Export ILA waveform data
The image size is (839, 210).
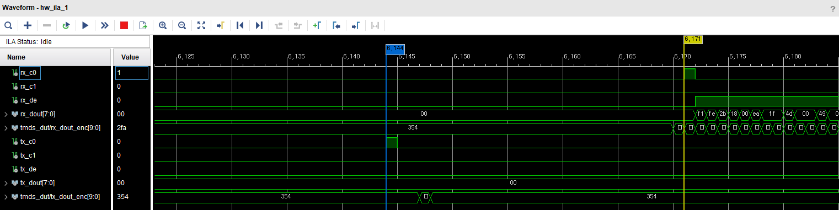point(143,25)
